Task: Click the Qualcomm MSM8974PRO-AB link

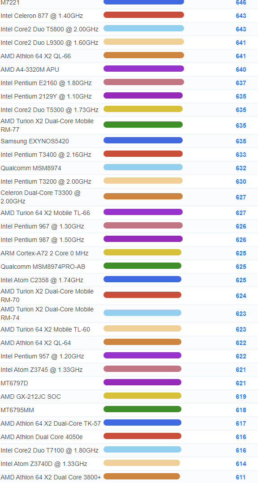Action: (43, 267)
